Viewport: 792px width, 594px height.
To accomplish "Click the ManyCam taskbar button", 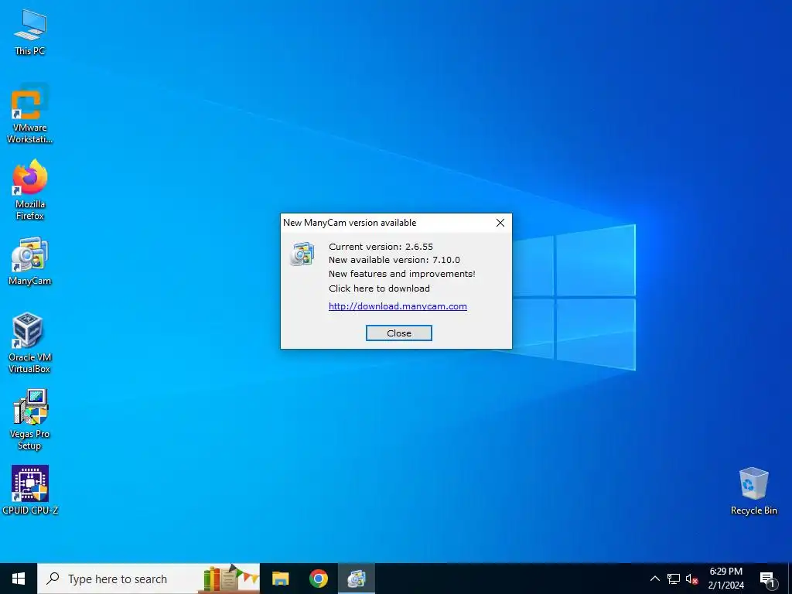I will click(357, 579).
